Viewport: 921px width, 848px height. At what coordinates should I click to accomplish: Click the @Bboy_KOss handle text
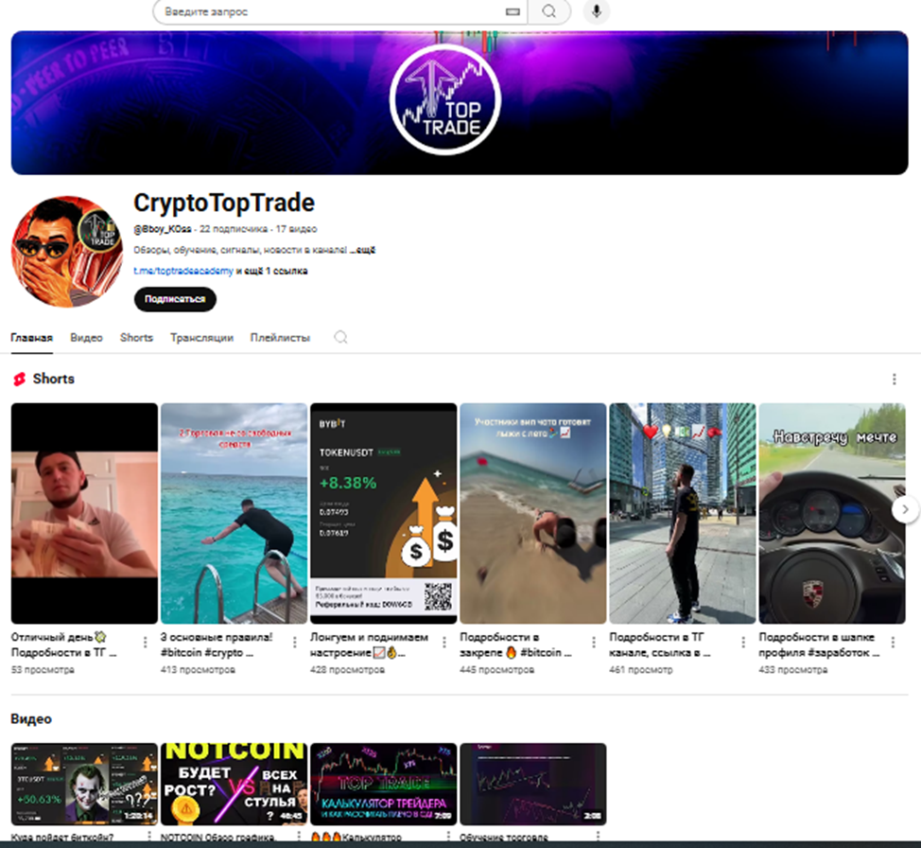162,229
